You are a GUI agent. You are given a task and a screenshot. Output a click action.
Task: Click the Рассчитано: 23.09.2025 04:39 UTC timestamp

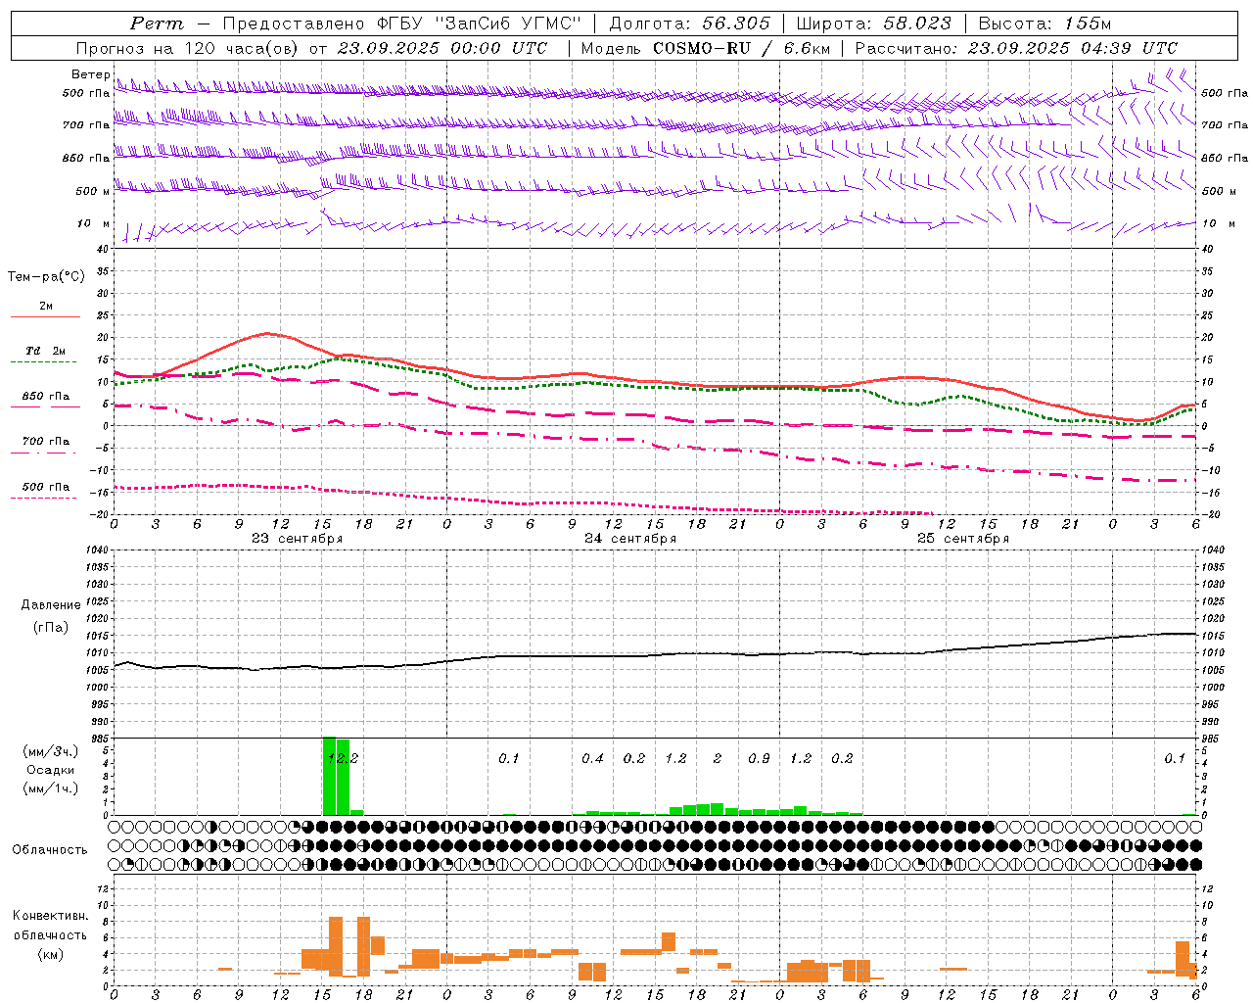coord(1016,48)
